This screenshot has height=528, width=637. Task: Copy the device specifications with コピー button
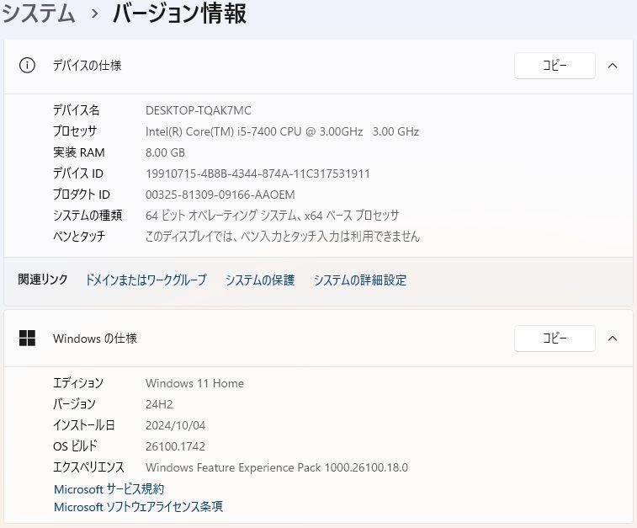(x=555, y=66)
